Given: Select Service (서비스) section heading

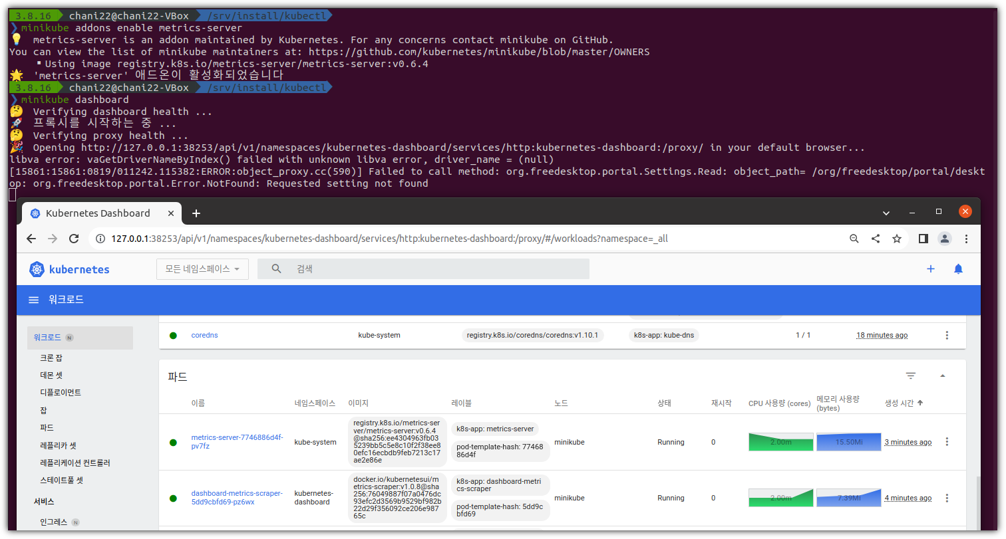Looking at the screenshot, I should click(x=44, y=501).
